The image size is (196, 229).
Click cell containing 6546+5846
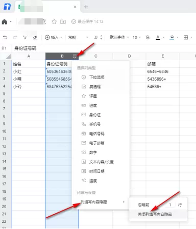[x=163, y=71]
